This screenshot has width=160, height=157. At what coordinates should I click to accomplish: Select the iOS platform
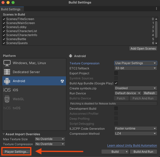point(34,90)
